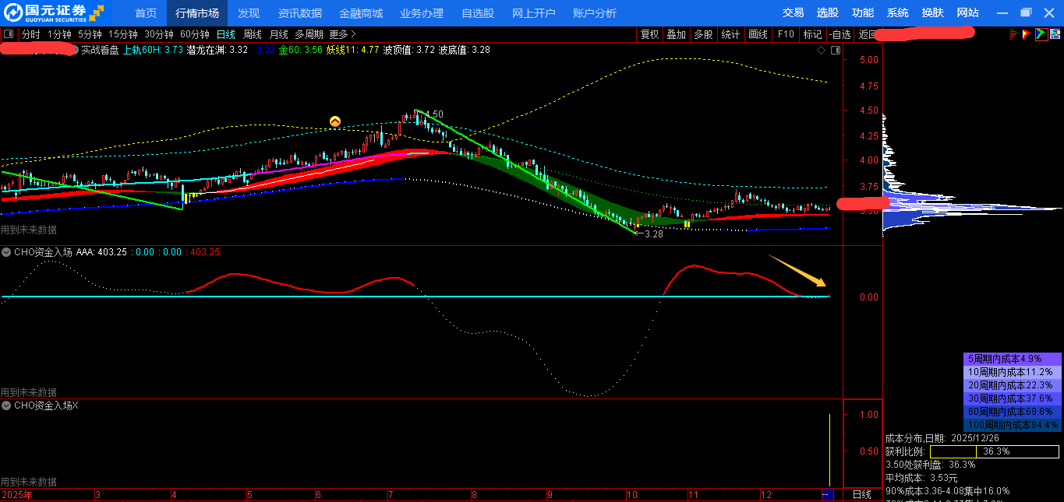Screen dimensions: 1064x502
Task: Toggle 多股 multi-stock view
Action: coord(703,34)
